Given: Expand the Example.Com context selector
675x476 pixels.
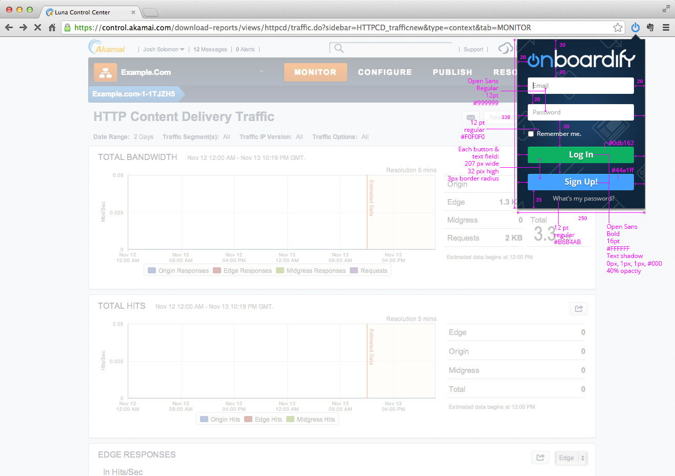Looking at the screenshot, I should point(262,72).
